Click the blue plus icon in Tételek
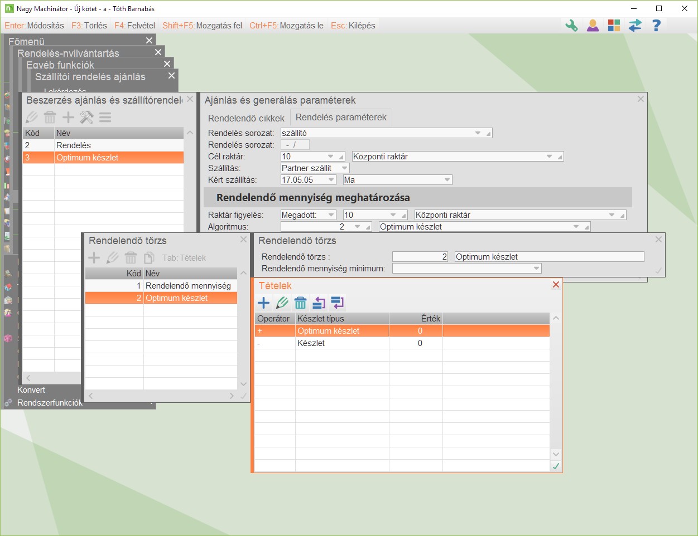This screenshot has height=536, width=698. (x=263, y=303)
